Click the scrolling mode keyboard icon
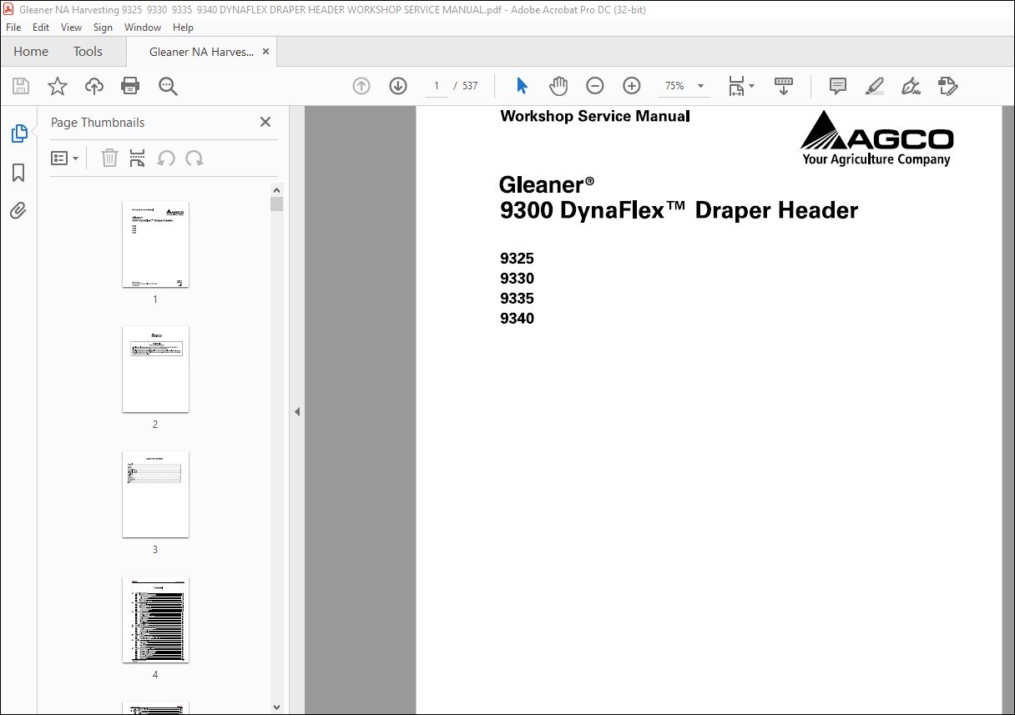The image size is (1015, 715). click(784, 86)
